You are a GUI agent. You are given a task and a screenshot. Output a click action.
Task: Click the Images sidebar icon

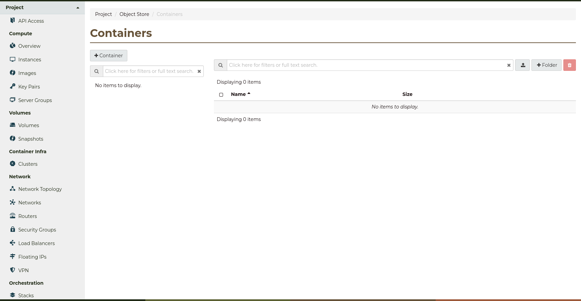(x=13, y=73)
